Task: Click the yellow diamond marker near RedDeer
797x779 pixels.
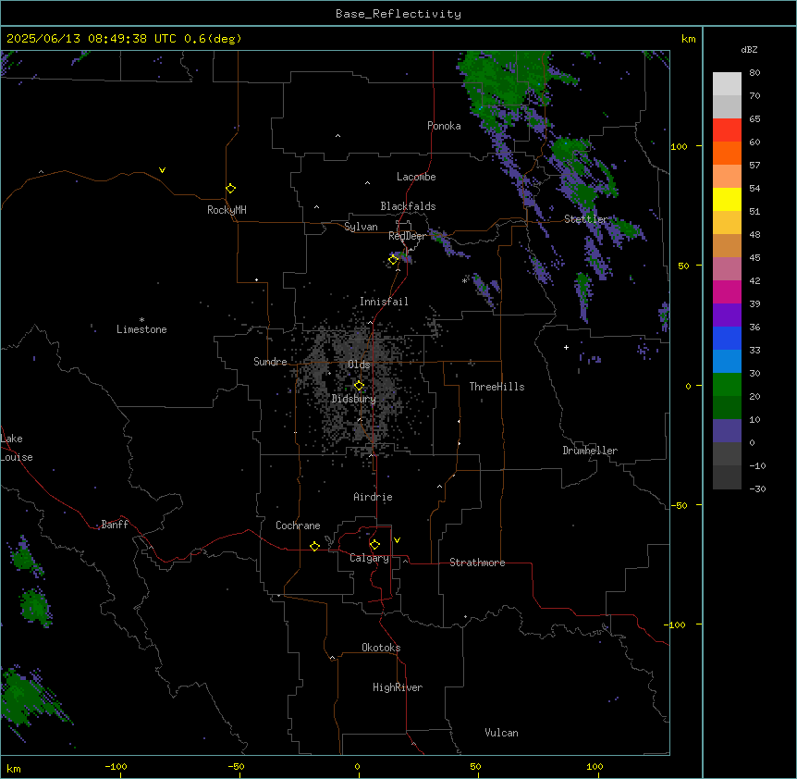Action: tap(393, 260)
